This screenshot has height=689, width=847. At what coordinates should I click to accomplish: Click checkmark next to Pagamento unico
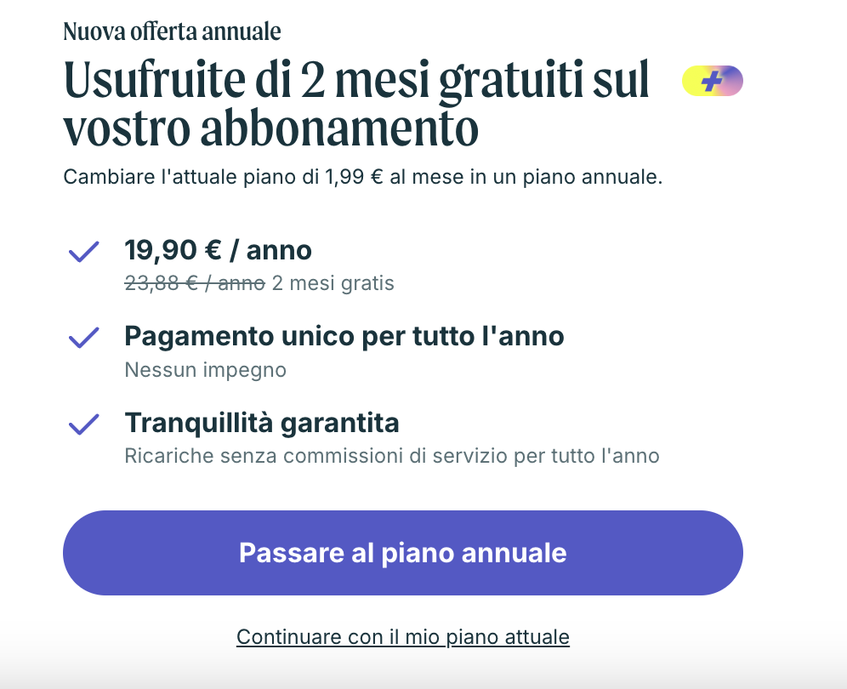[x=83, y=338]
